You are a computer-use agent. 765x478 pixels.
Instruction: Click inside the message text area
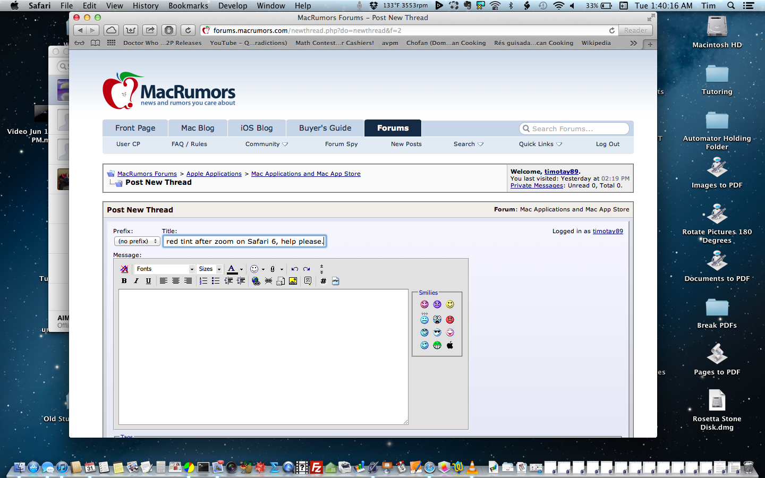click(x=263, y=357)
